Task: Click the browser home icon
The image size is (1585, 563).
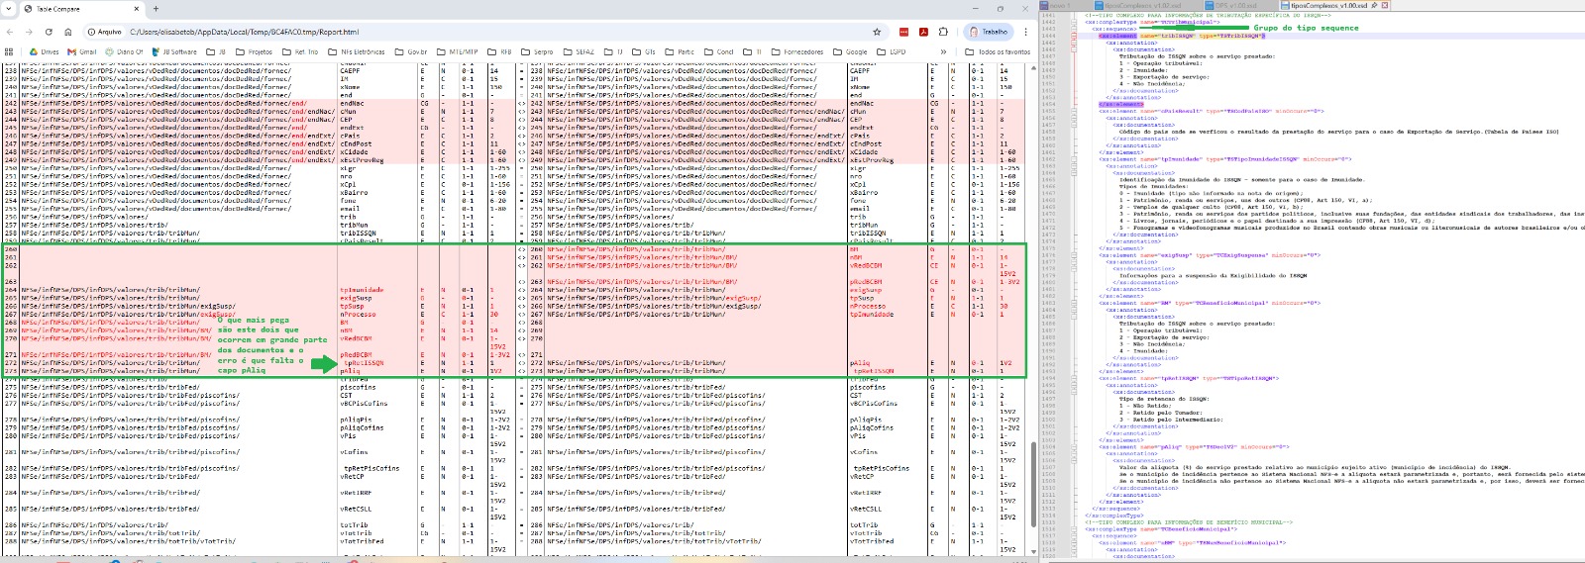Action: click(x=68, y=32)
